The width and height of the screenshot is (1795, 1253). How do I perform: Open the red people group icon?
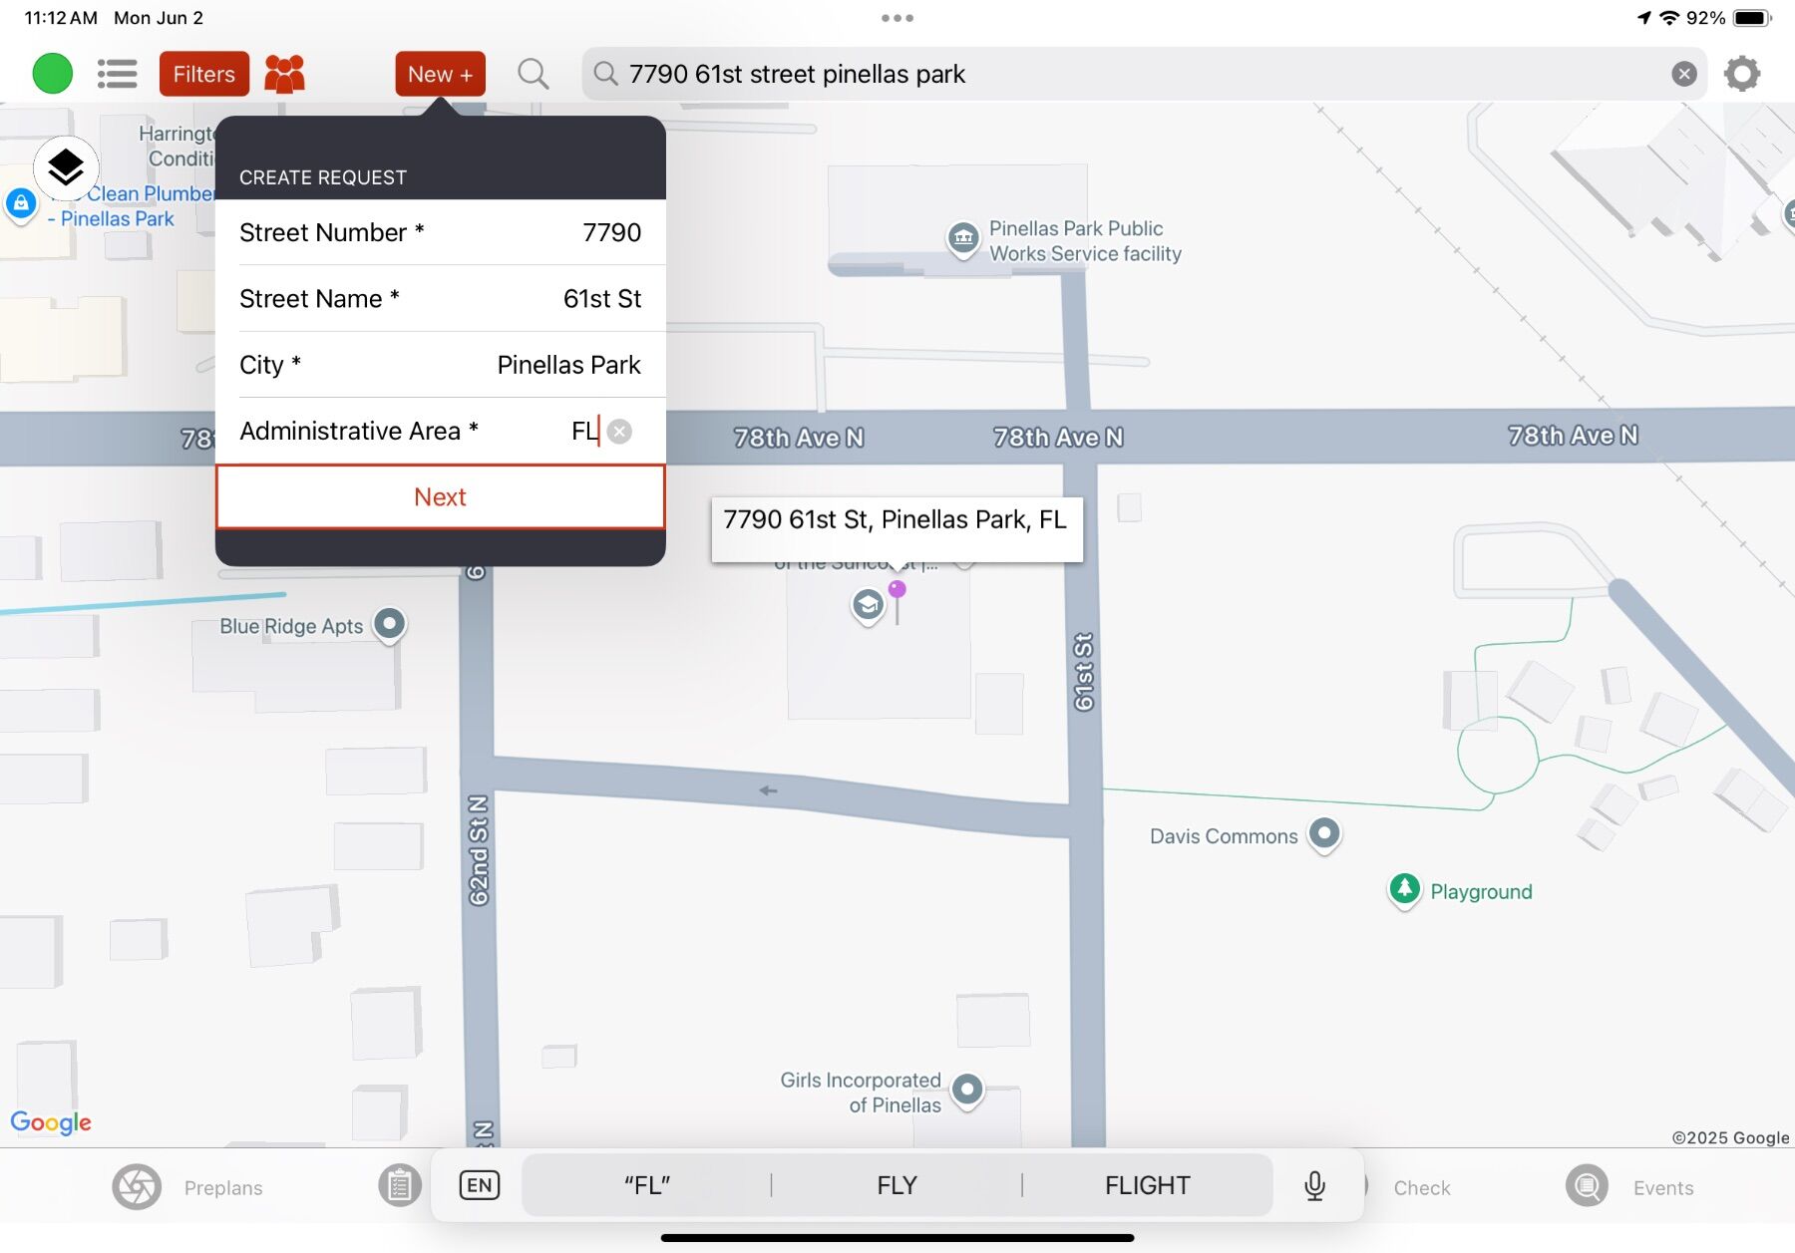click(x=284, y=74)
